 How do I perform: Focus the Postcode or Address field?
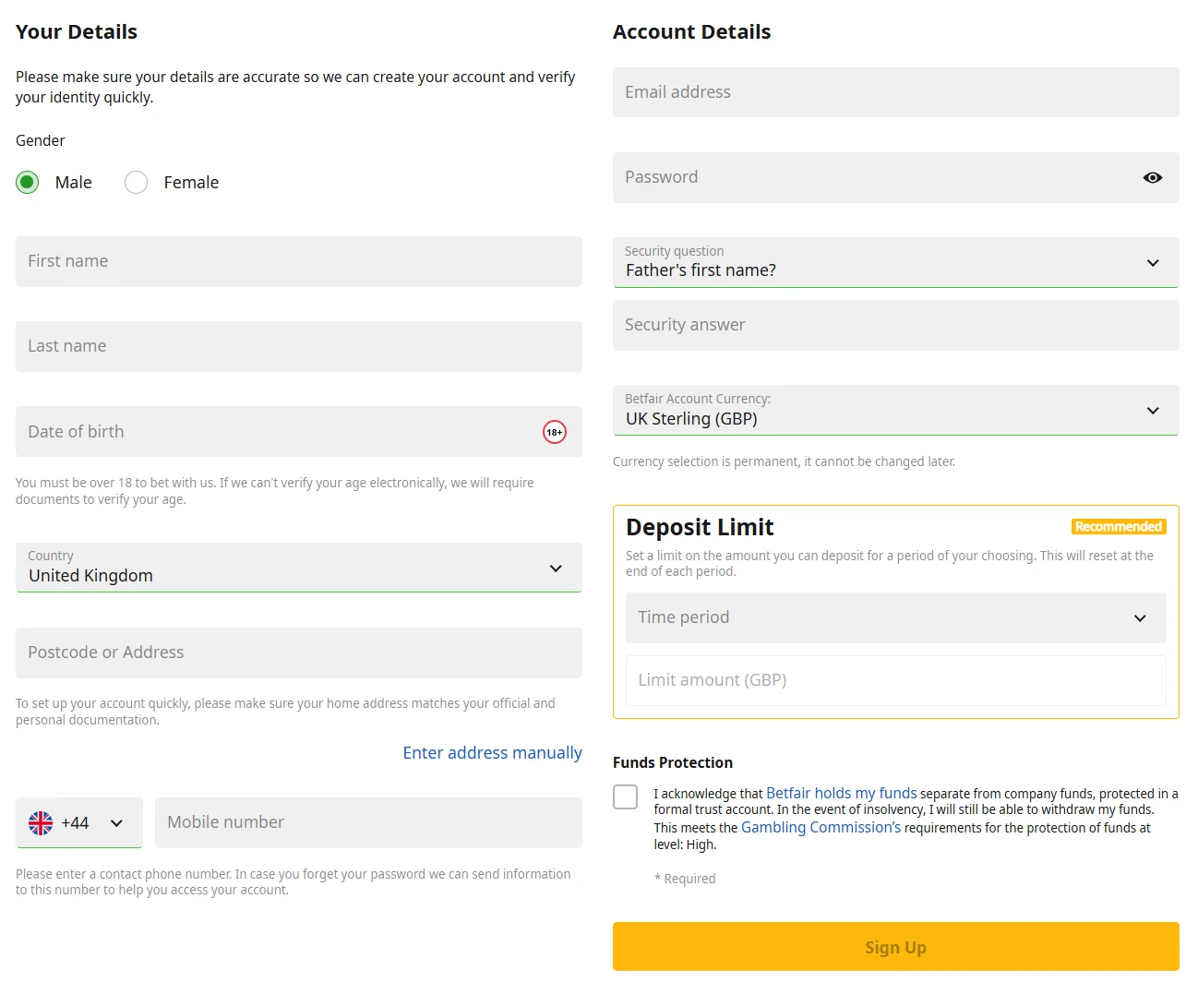click(x=299, y=653)
